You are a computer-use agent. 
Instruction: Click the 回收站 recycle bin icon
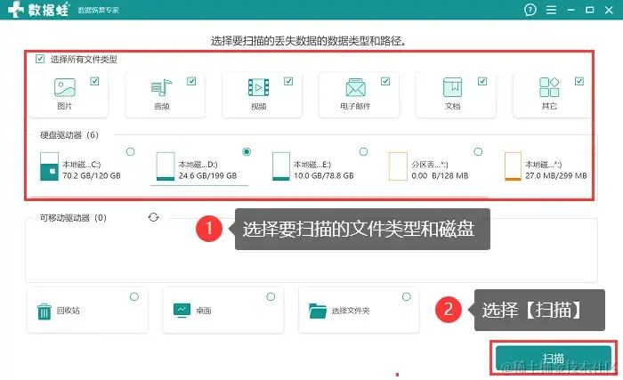pos(44,311)
